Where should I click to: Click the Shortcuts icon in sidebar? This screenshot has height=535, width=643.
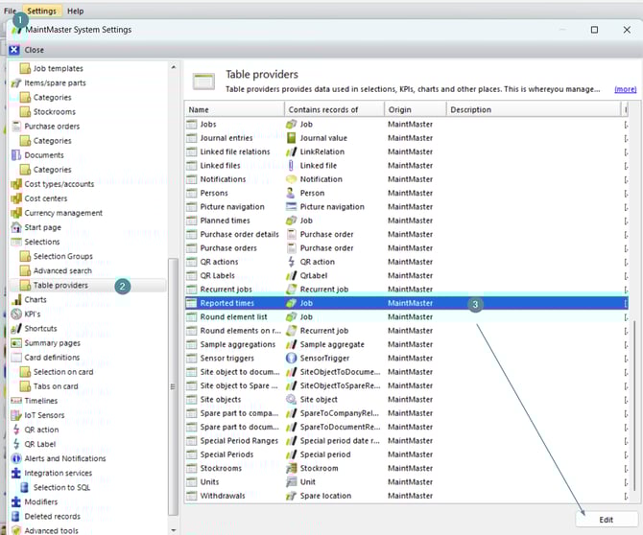click(x=15, y=328)
